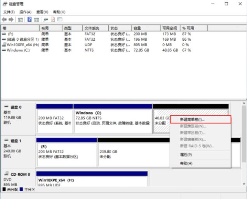Click the vertical scrollbar thumb of disk pane
Viewport: 247px width, 199px height.
click(x=244, y=134)
